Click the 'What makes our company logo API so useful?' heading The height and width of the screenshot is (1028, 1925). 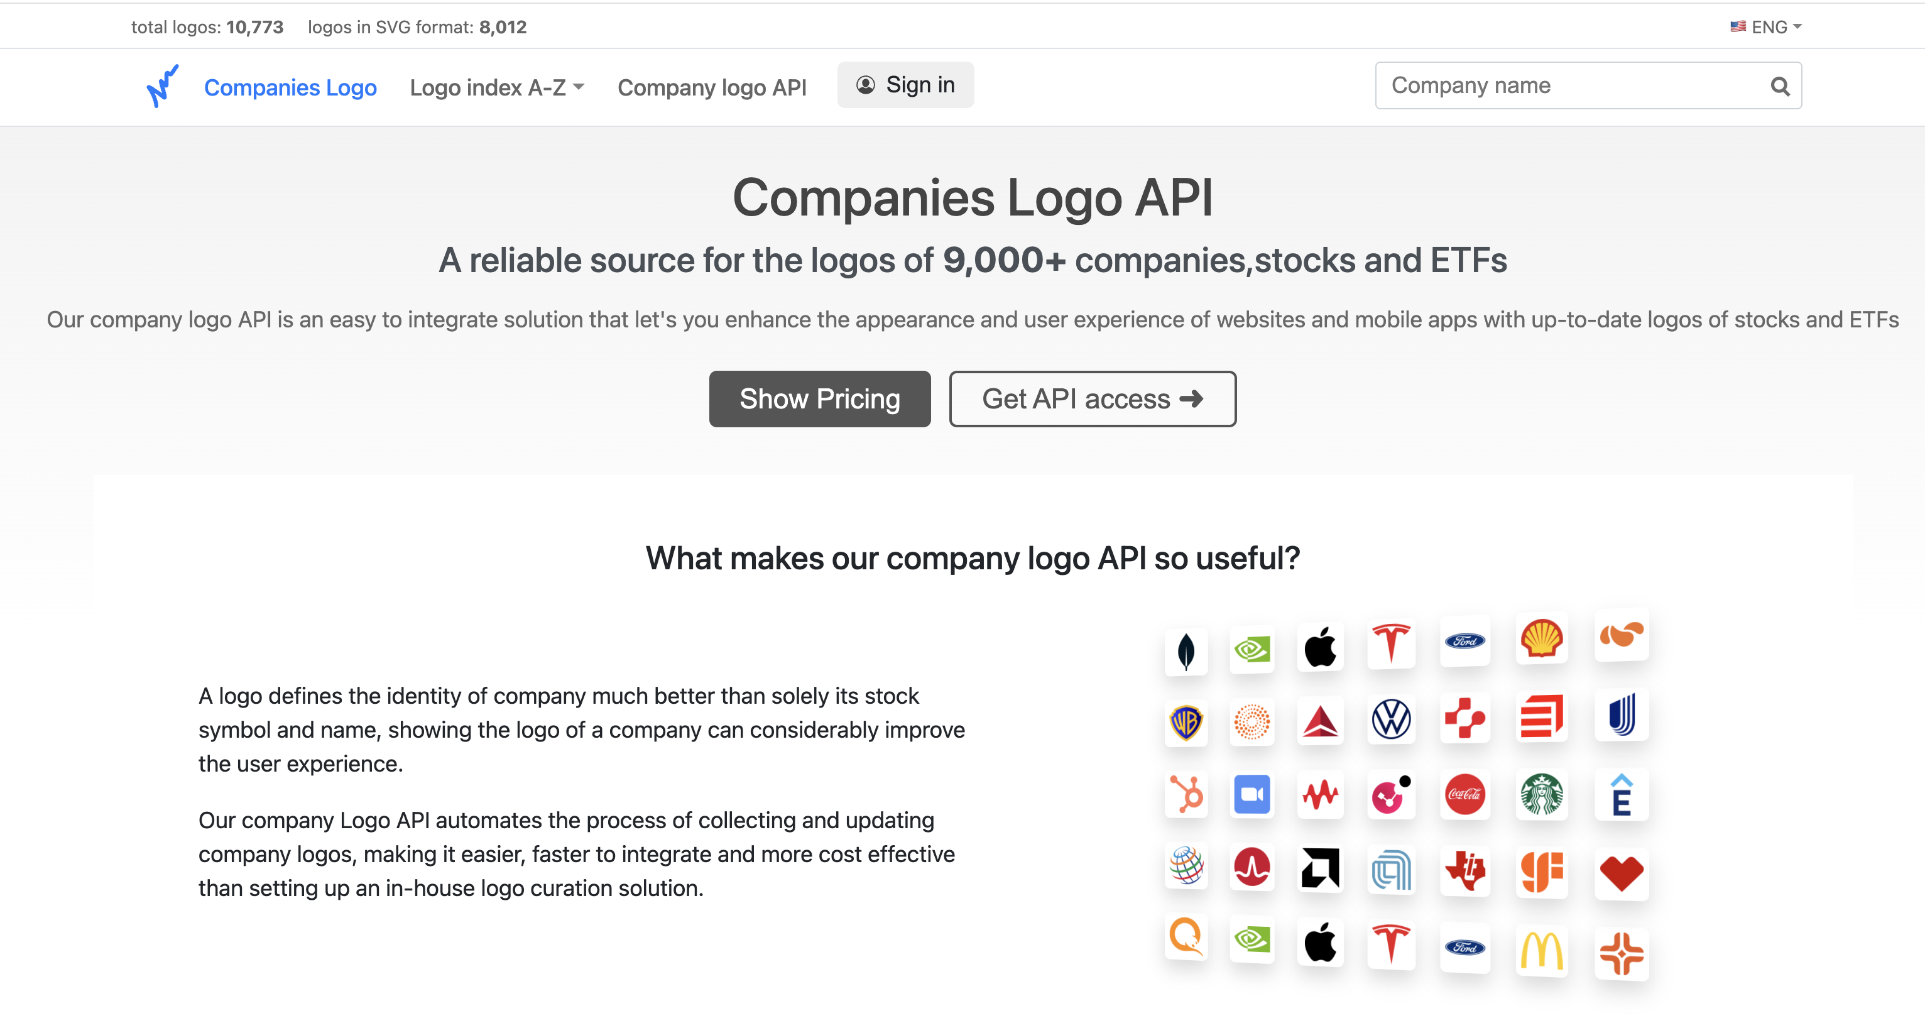[x=972, y=559]
